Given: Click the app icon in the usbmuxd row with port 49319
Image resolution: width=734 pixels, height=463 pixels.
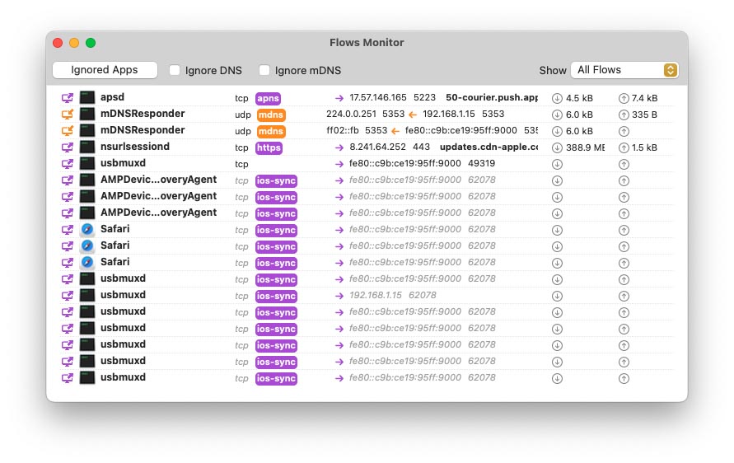Looking at the screenshot, I should (87, 163).
